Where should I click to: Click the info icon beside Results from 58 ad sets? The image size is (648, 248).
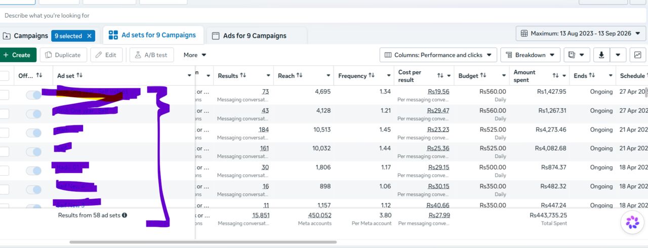(x=125, y=215)
